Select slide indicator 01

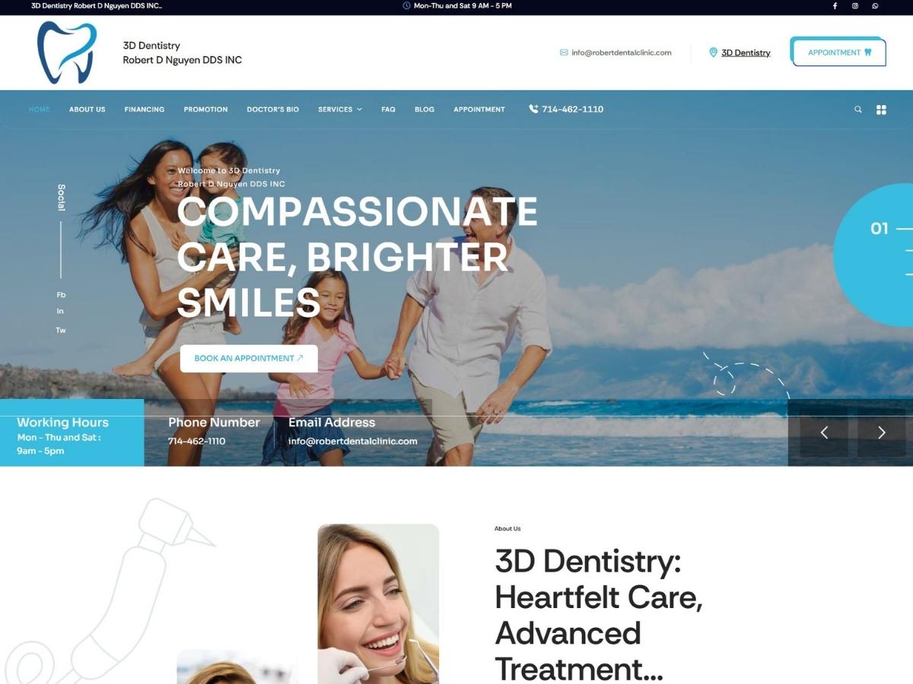pyautogui.click(x=880, y=228)
